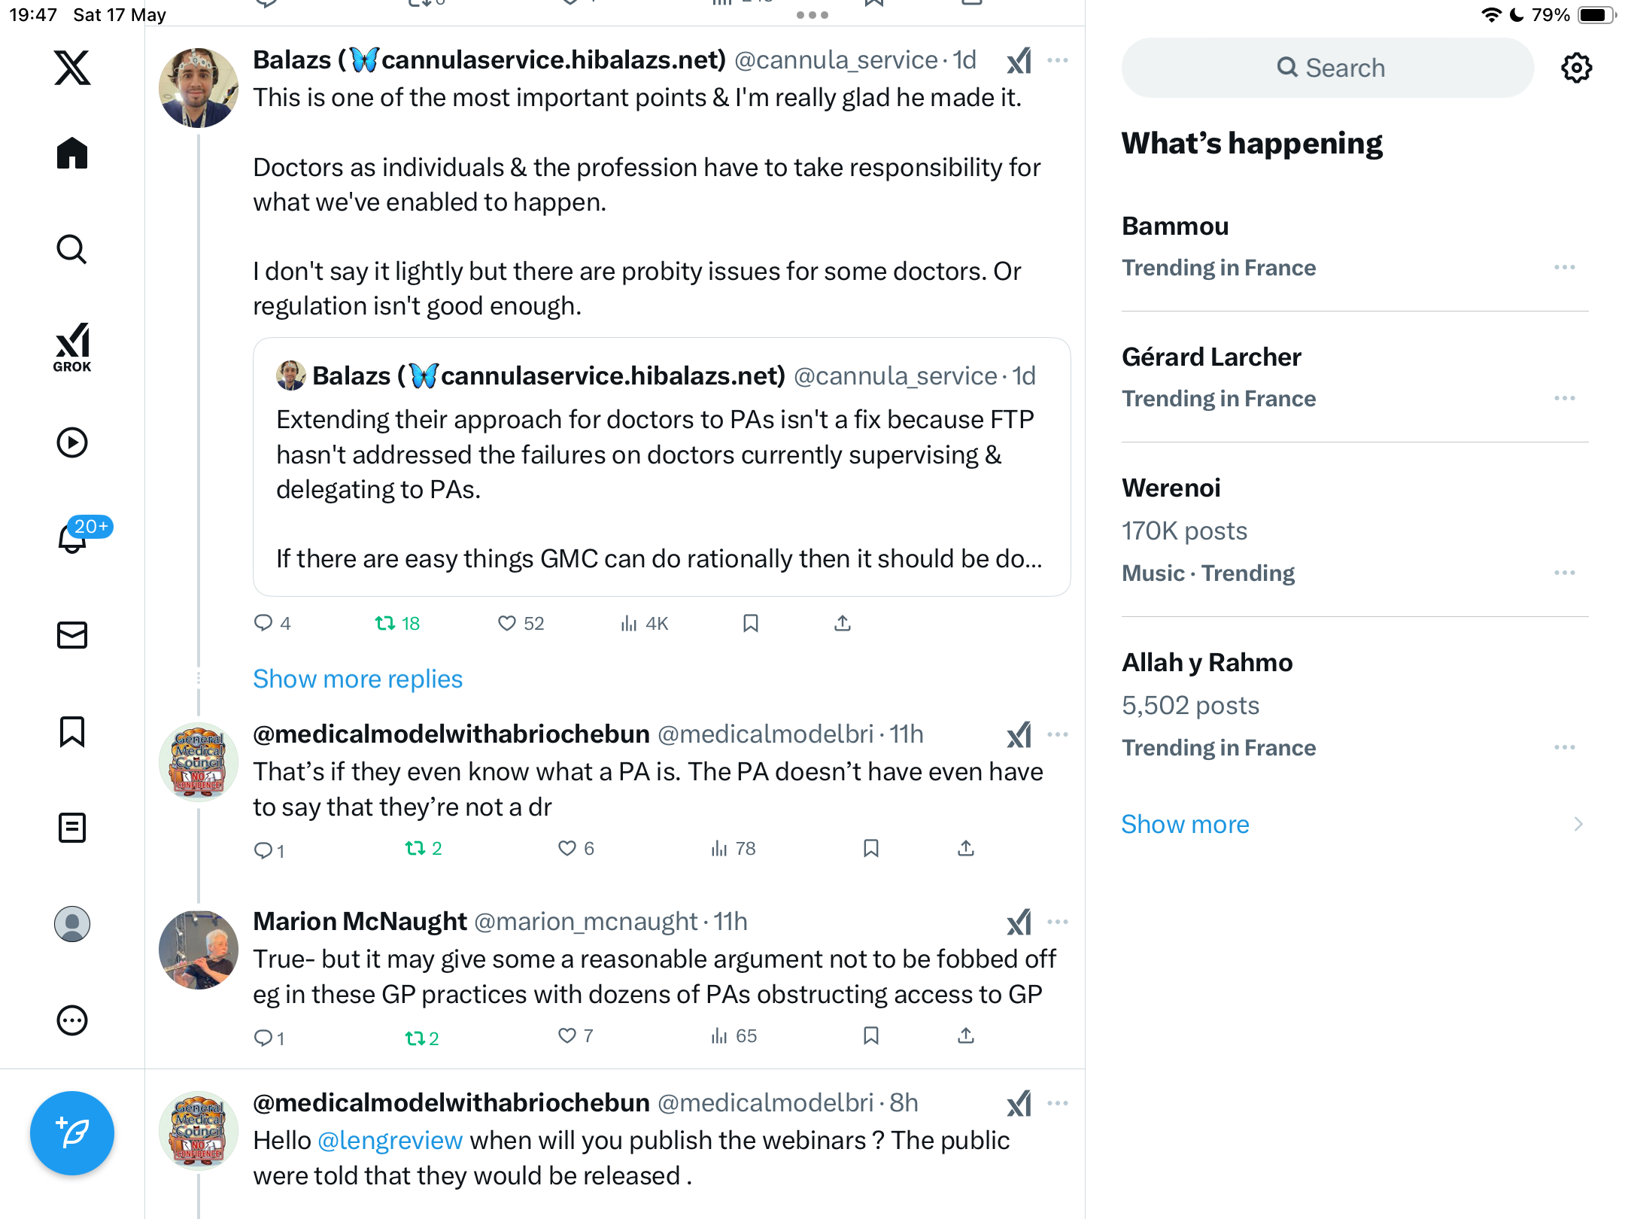Open the Gérard Larcher trending item
The width and height of the screenshot is (1625, 1219).
[1355, 377]
